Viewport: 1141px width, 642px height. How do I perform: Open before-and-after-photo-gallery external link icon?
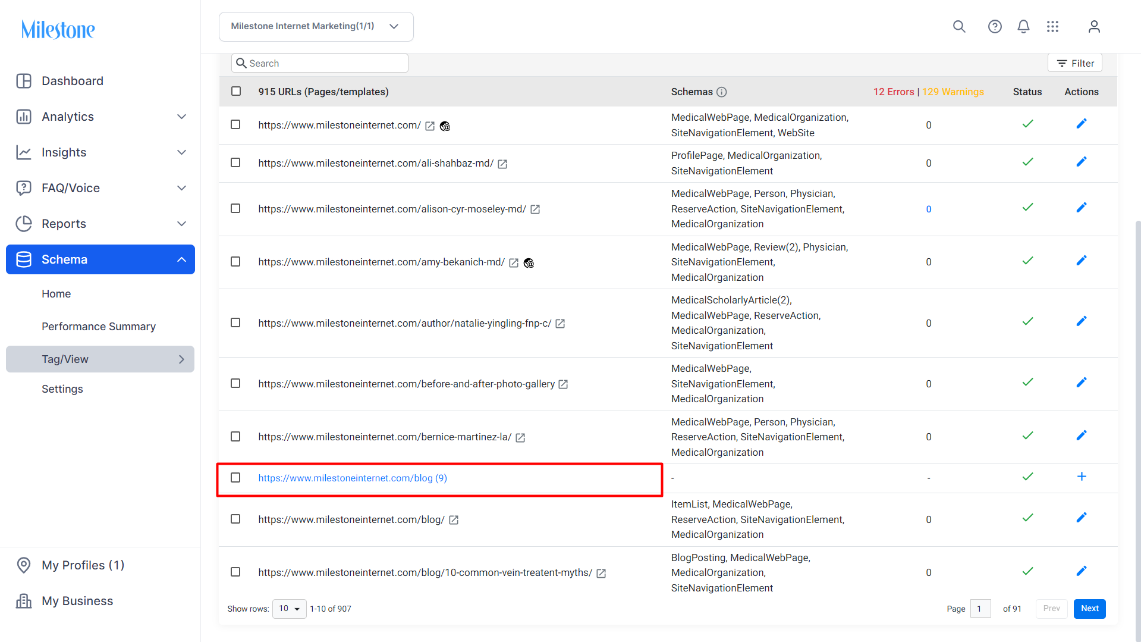(563, 385)
